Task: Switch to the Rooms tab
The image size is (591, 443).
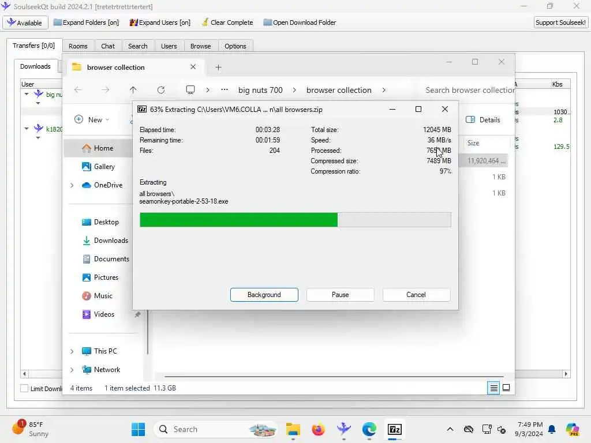Action: [78, 46]
